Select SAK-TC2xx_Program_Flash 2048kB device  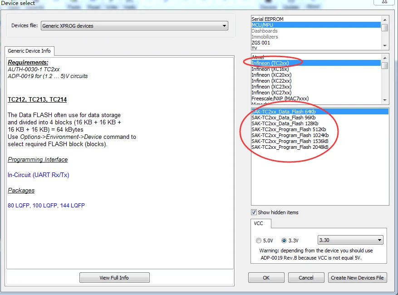(320, 147)
